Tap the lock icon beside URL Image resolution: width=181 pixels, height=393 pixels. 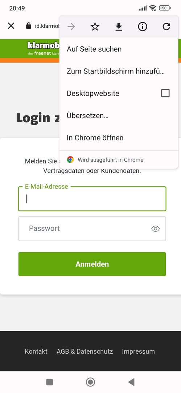point(29,25)
